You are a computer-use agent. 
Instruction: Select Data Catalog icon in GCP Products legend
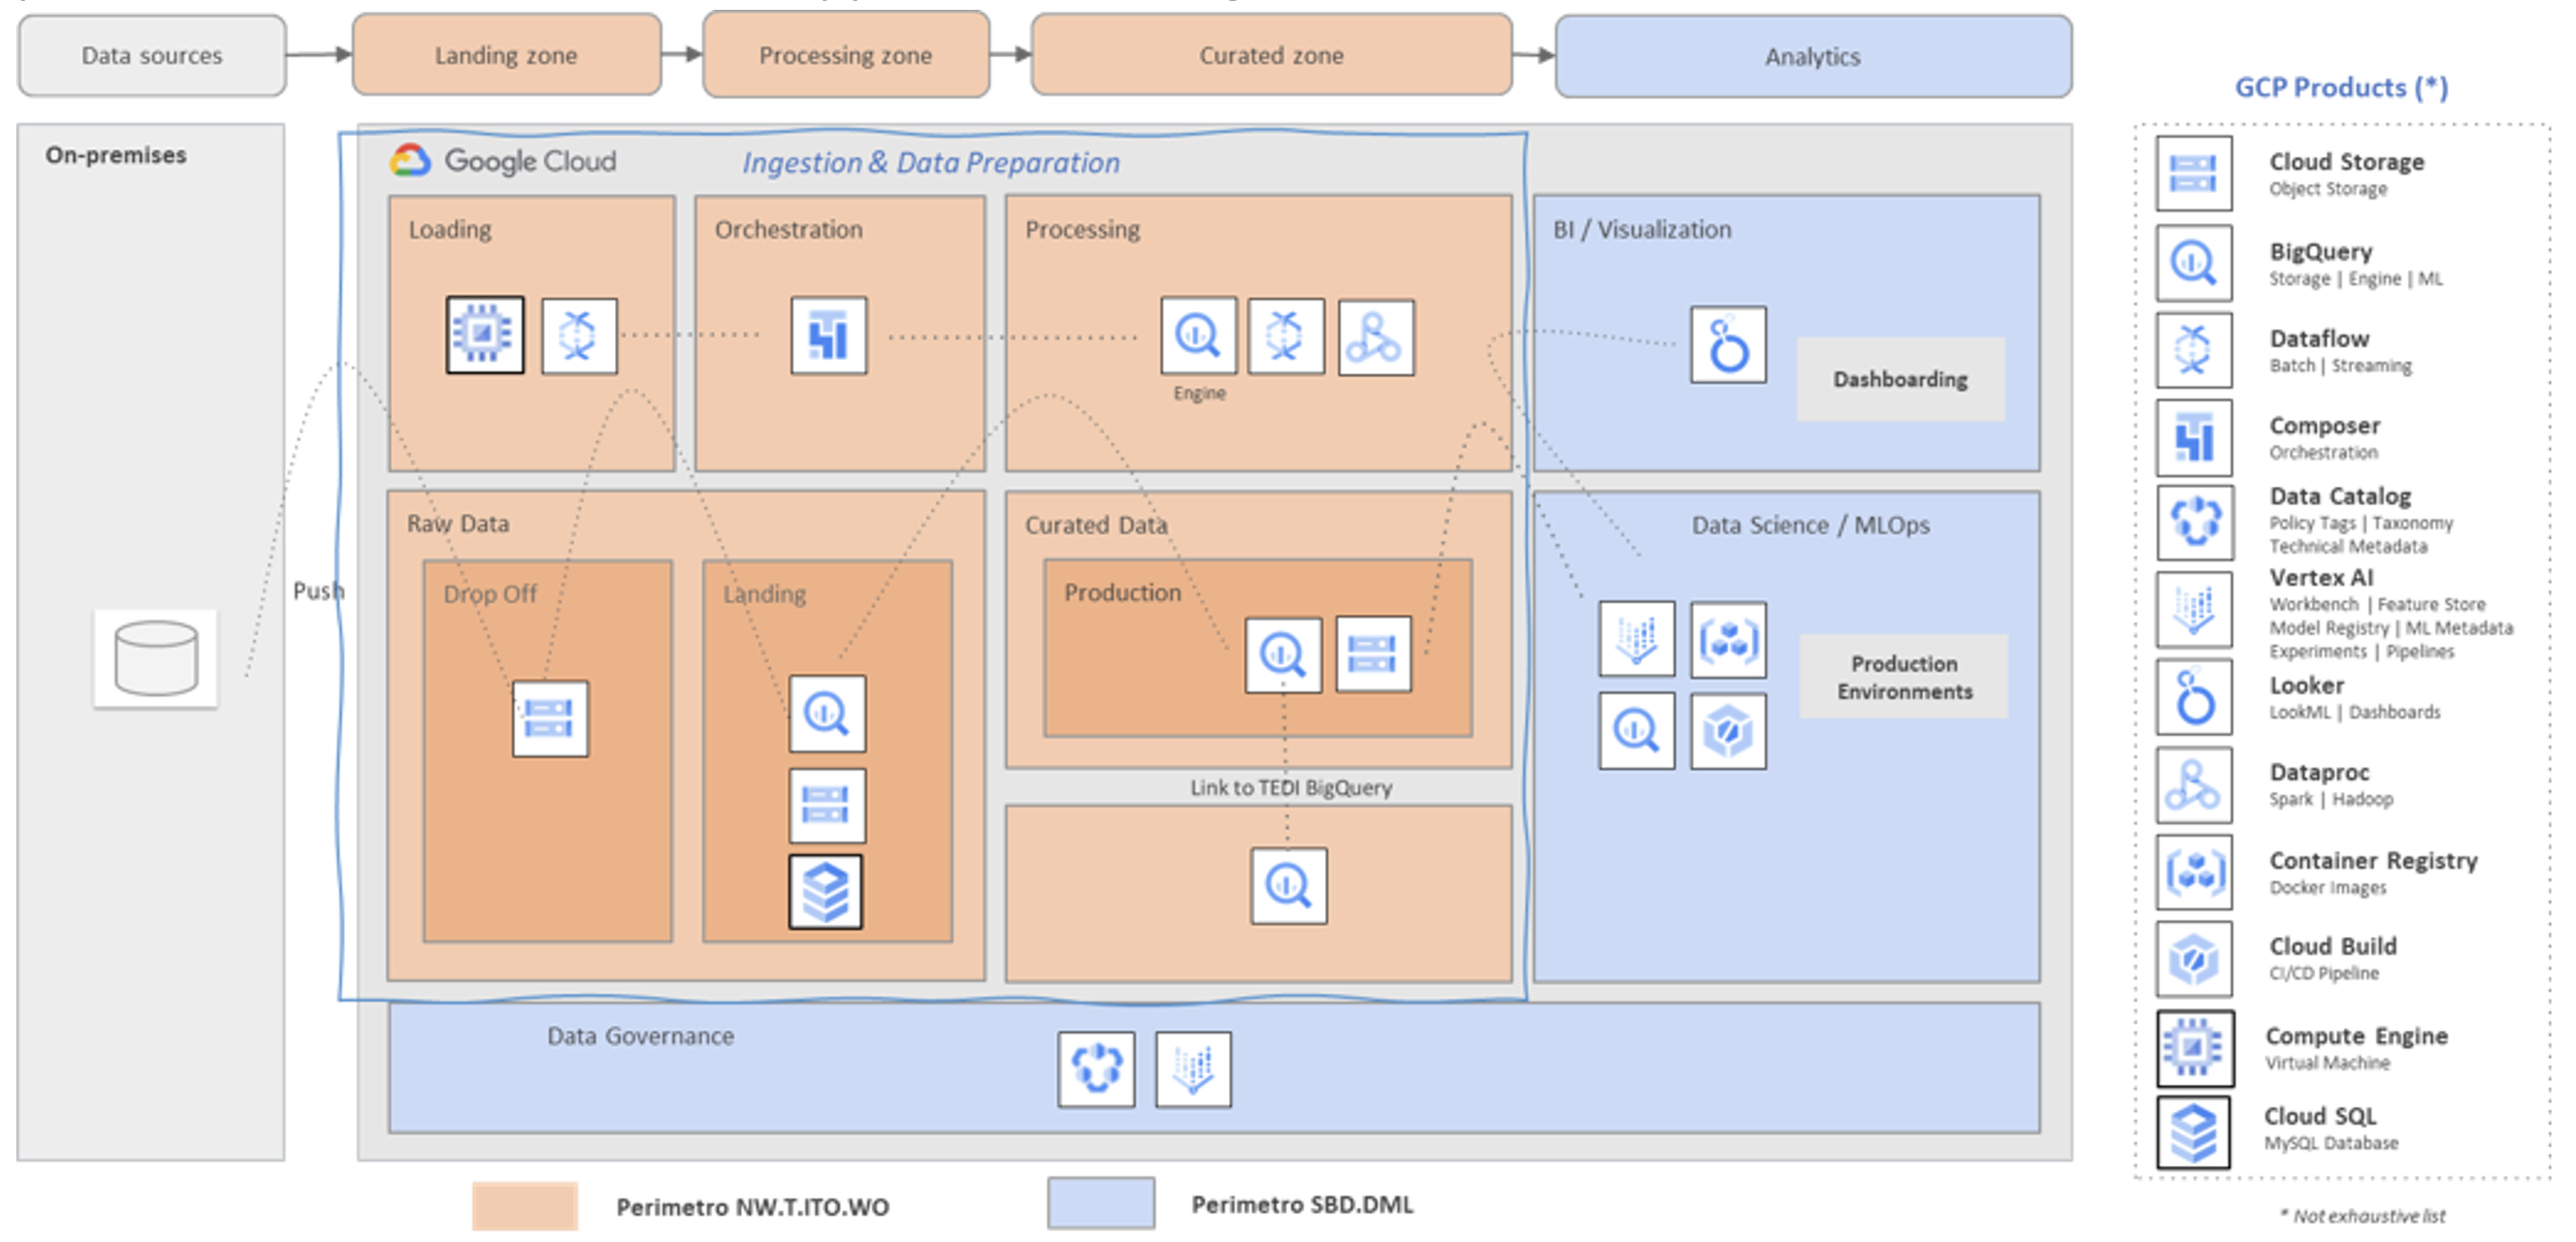pyautogui.click(x=2195, y=523)
